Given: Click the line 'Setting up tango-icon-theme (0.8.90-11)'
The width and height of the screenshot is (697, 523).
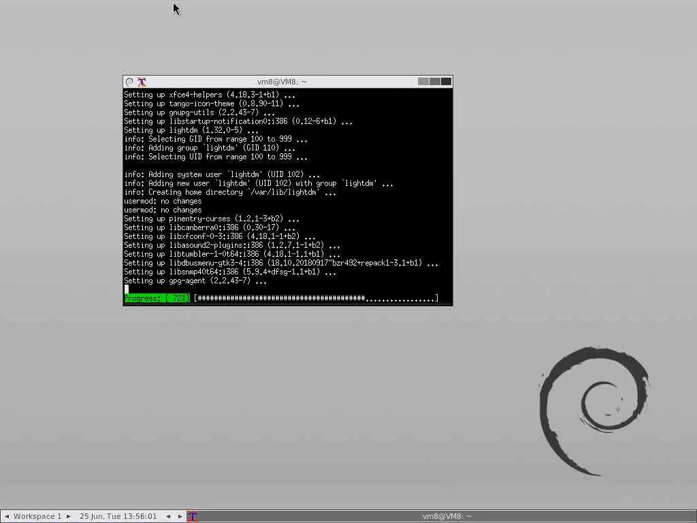Looking at the screenshot, I should [x=212, y=104].
